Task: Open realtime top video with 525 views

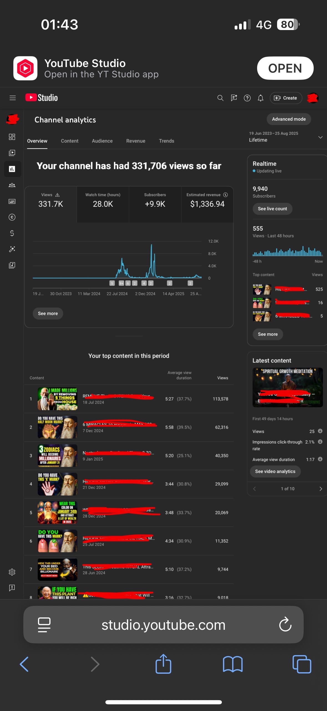Action: pos(288,289)
